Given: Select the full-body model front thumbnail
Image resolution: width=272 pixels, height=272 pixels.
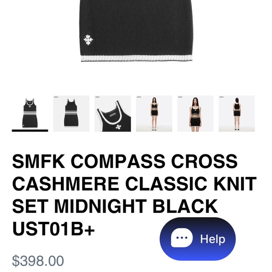Looking at the screenshot, I should (154, 113).
